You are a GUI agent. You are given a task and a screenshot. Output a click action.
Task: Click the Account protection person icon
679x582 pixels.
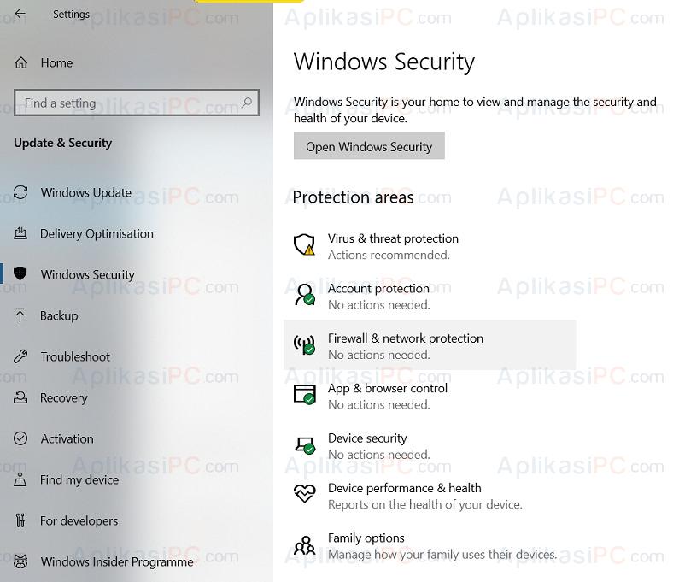pos(304,295)
